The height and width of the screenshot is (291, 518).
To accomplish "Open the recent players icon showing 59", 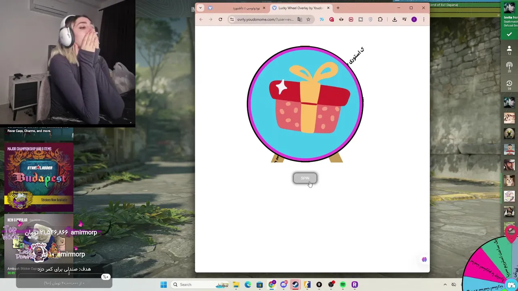I will 509,84.
